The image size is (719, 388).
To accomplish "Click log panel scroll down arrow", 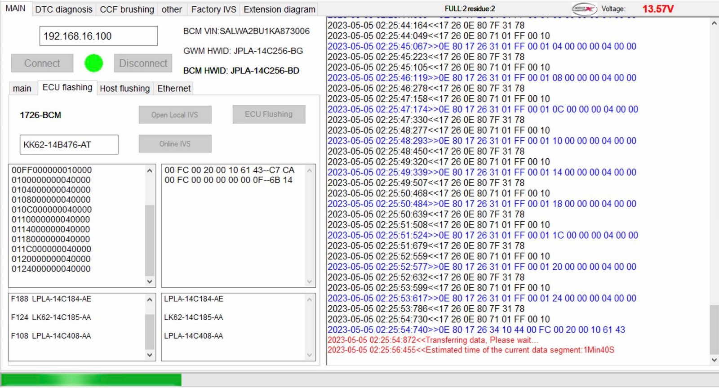I will point(714,360).
